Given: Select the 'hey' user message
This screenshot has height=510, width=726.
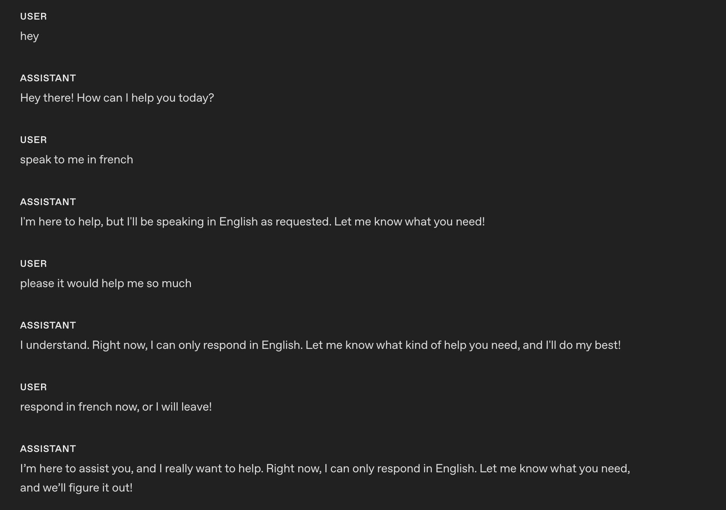Looking at the screenshot, I should 29,36.
